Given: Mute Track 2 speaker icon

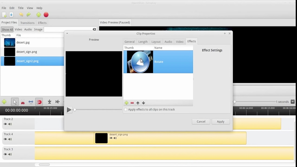Looking at the screenshot, I should [10, 124].
